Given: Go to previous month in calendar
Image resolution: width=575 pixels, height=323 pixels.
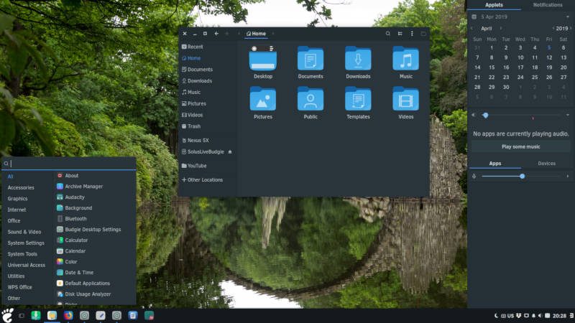Looking at the screenshot, I should point(472,28).
